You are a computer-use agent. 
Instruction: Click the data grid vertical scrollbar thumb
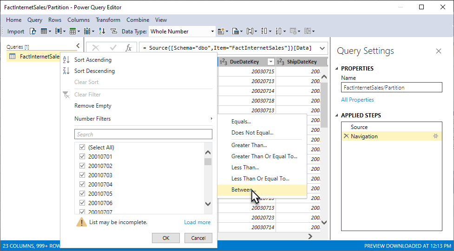(324, 105)
